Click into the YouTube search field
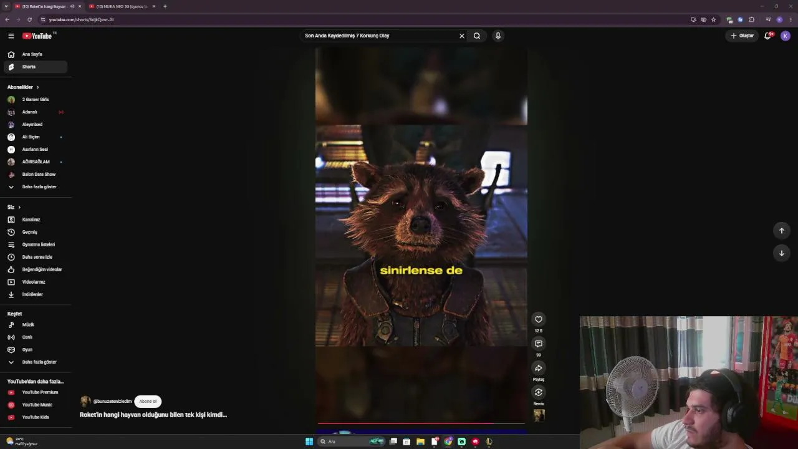Screen dimensions: 798x449 tap(379, 36)
